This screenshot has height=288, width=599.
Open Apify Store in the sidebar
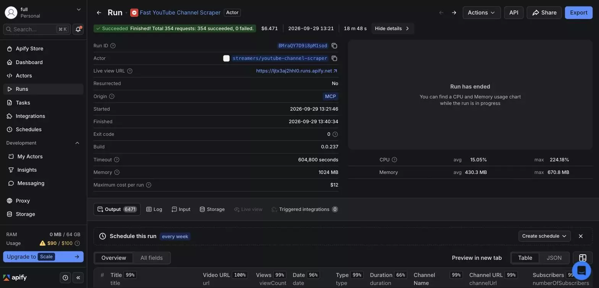[x=43, y=49]
